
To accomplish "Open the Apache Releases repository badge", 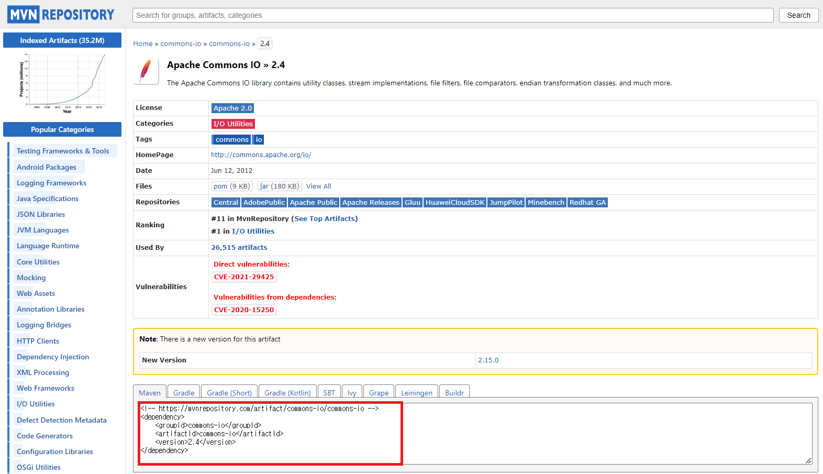I will [x=371, y=202].
